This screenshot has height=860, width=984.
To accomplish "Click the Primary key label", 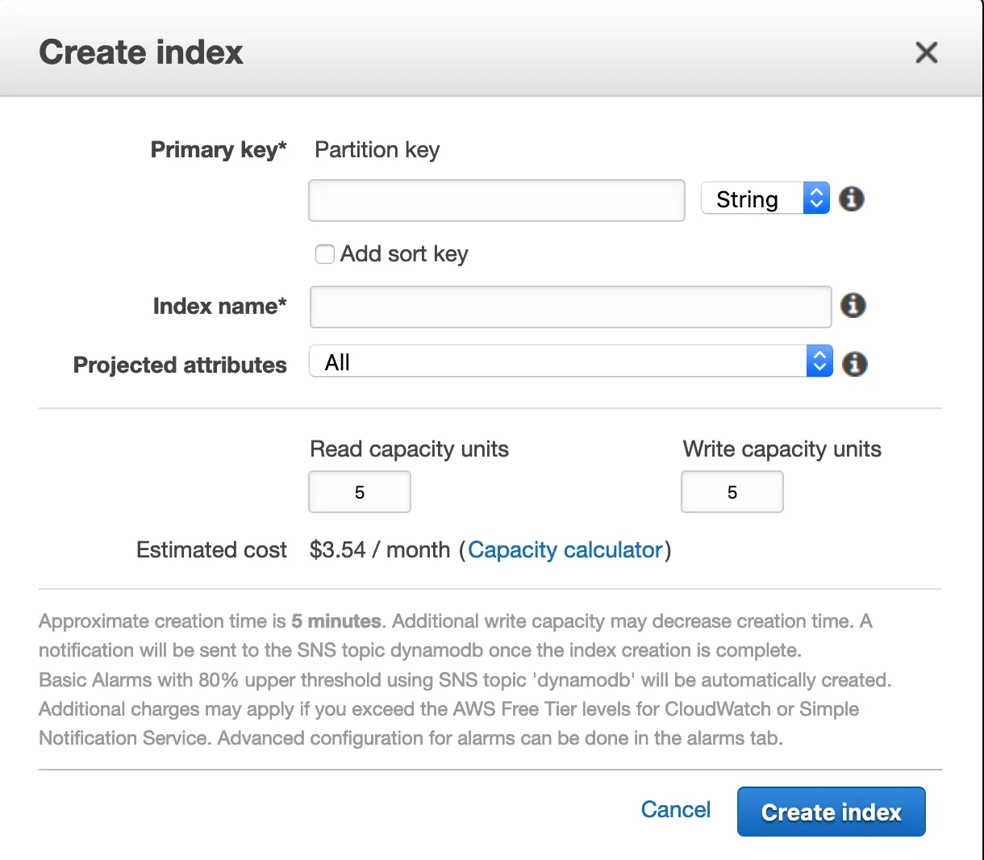I will pyautogui.click(x=218, y=150).
